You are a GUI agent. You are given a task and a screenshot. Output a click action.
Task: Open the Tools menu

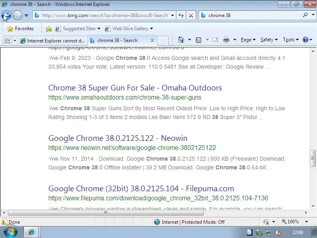[291, 40]
